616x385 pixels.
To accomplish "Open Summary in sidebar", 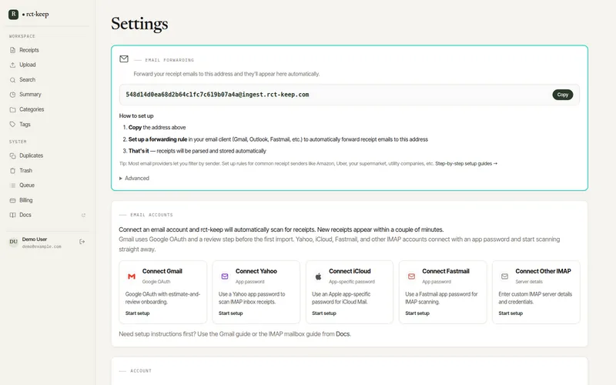I will (x=30, y=95).
